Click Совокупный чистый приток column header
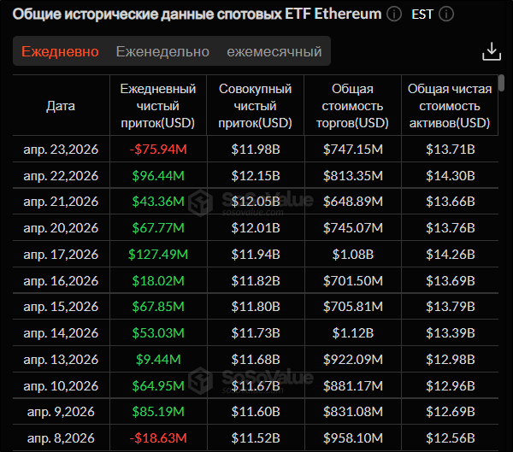Image resolution: width=513 pixels, height=452 pixels. 256,106
